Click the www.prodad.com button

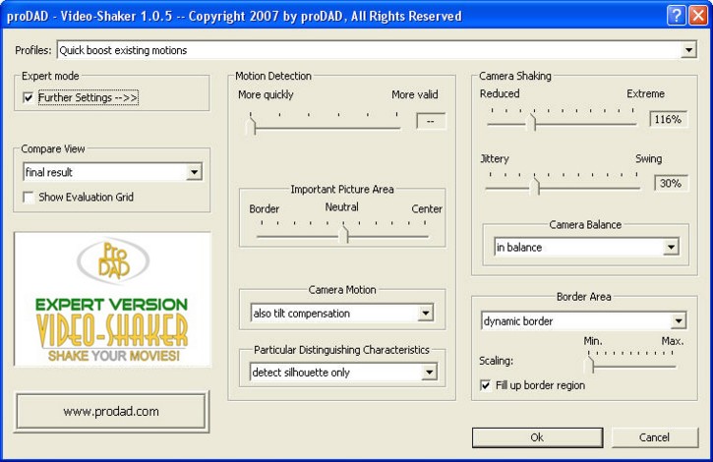point(111,412)
